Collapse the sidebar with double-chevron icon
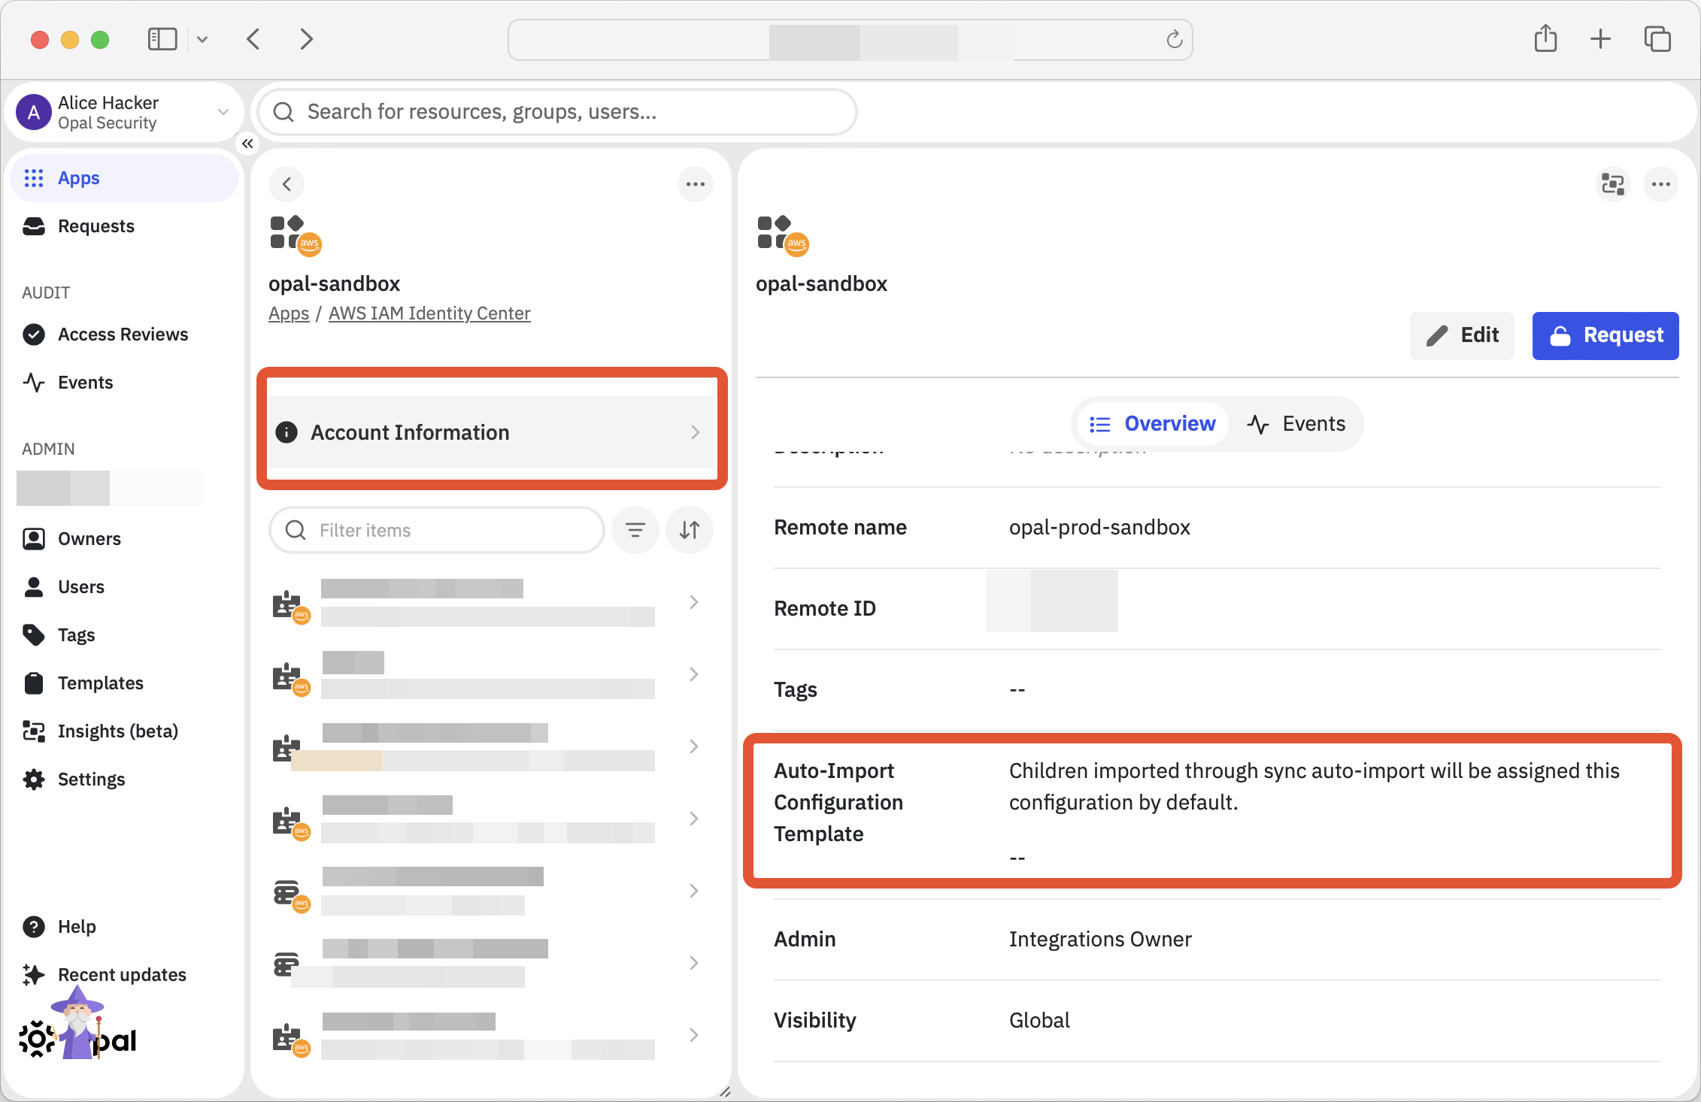The width and height of the screenshot is (1701, 1102). pyautogui.click(x=247, y=144)
